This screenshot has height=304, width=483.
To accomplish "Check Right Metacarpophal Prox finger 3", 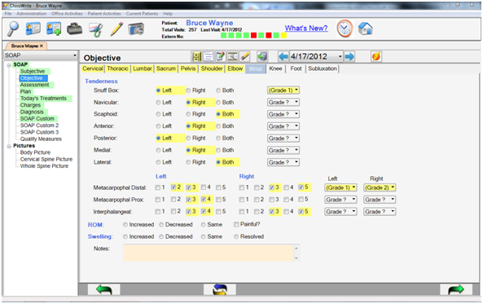I will pyautogui.click(x=271, y=200).
